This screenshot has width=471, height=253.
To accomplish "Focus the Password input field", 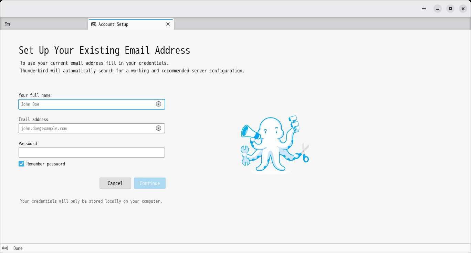I will (x=92, y=152).
